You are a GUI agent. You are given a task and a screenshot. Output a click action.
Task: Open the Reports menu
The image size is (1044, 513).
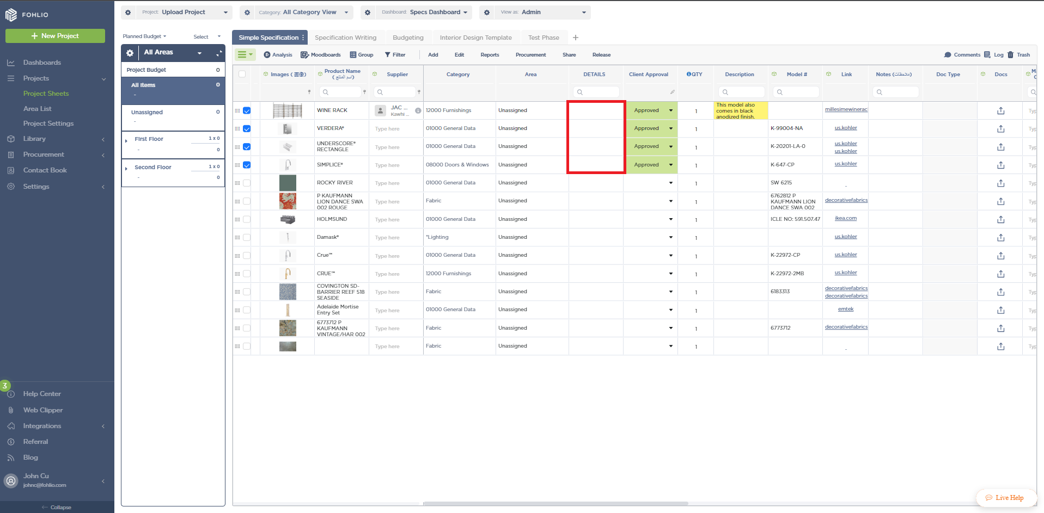[x=490, y=55]
